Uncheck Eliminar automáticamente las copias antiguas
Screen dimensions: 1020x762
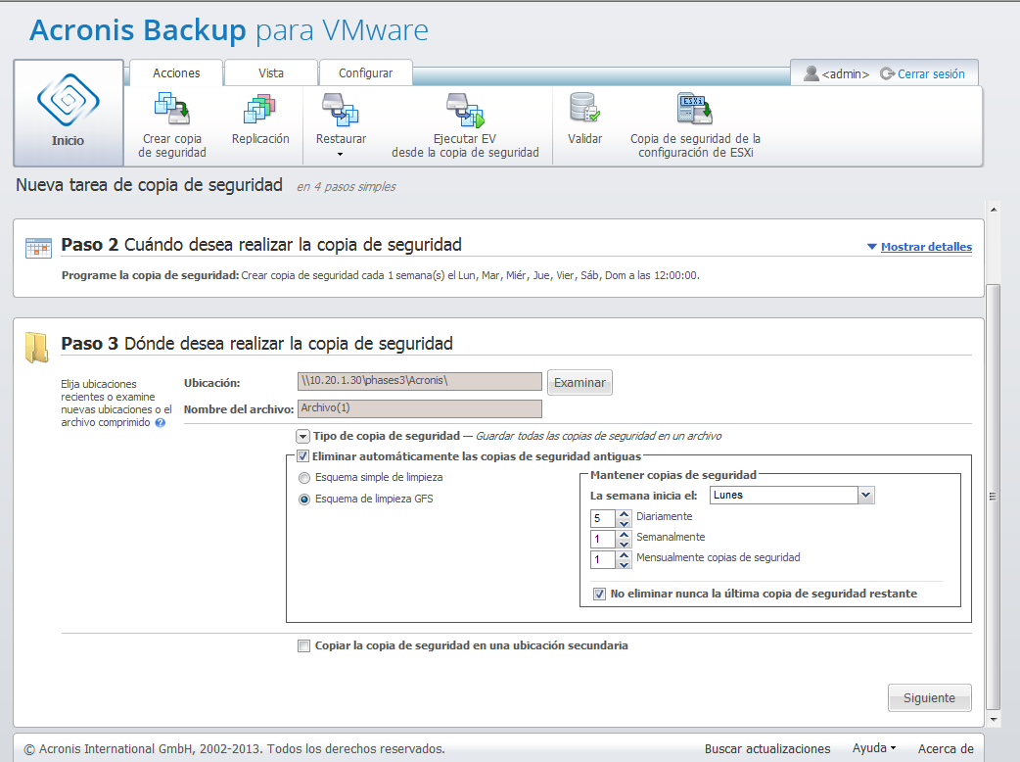coord(303,456)
